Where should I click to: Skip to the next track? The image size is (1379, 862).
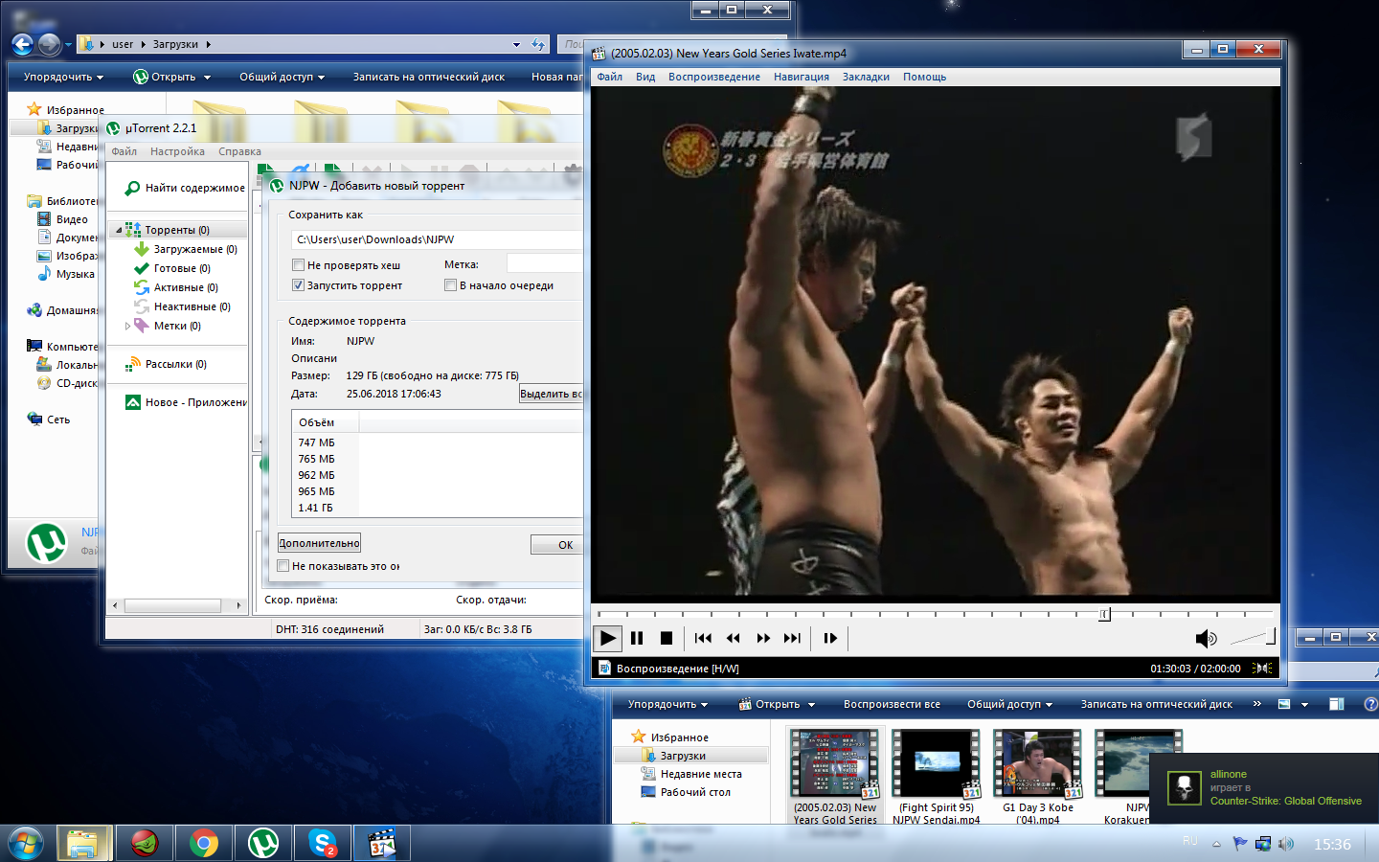pos(792,638)
